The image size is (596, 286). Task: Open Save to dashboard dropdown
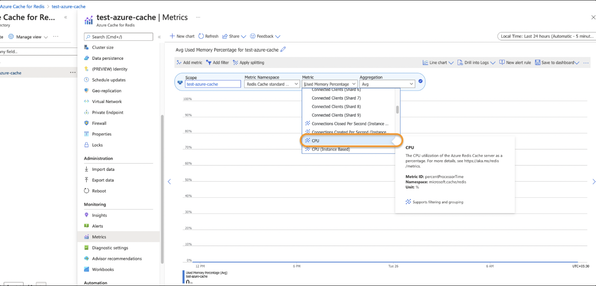tap(557, 63)
